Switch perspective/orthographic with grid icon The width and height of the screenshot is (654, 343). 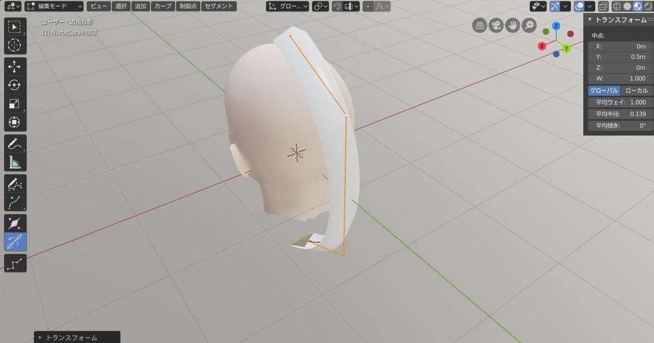(480, 26)
